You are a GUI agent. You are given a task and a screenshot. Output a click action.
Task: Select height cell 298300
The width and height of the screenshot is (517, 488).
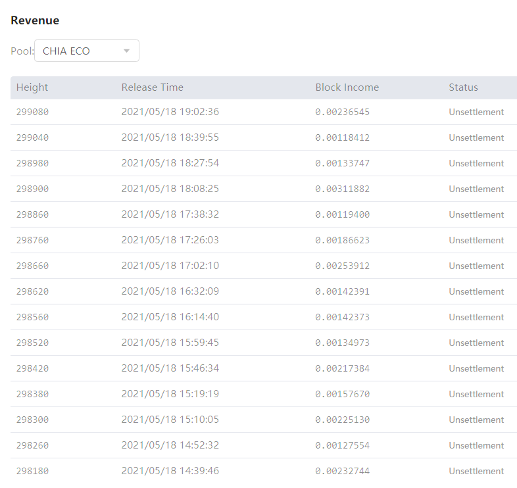point(33,420)
